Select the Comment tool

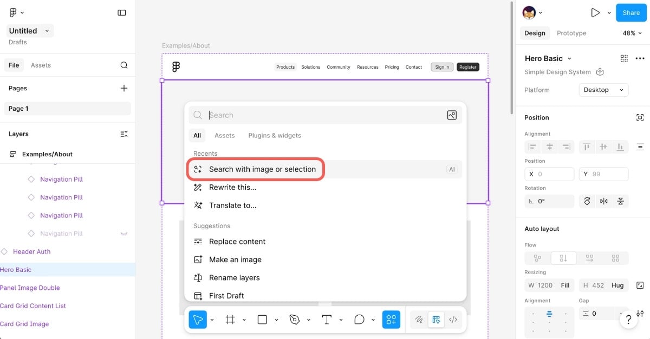(x=359, y=320)
